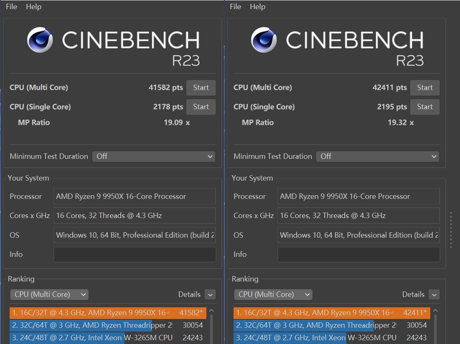The height and width of the screenshot is (344, 460).
Task: Open File menu in the left window
Action: pyautogui.click(x=11, y=7)
